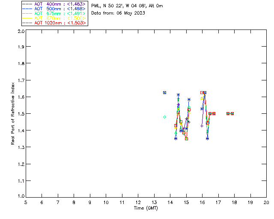Click y-axis tick label 1.0

click(21, 196)
